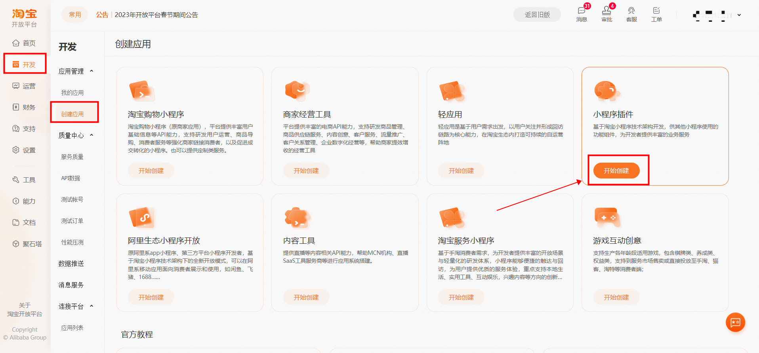The image size is (759, 353).
Task: Open 测试订单 menu item
Action: [x=72, y=221]
